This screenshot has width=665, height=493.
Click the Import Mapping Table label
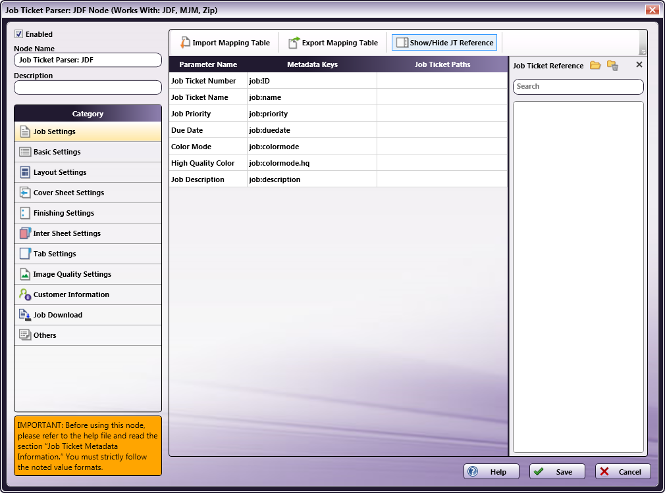231,43
